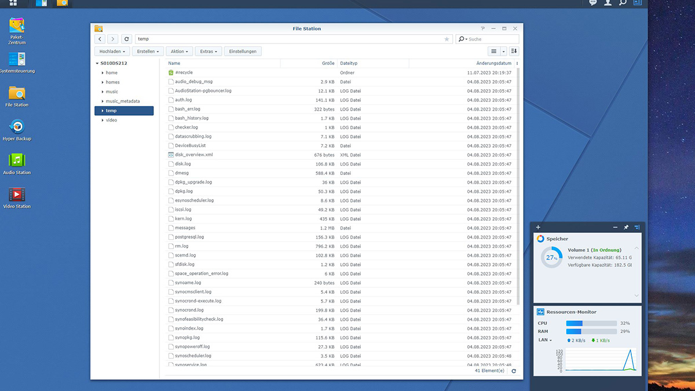Refresh the file list at bottom right
695x391 pixels.
[x=514, y=371]
